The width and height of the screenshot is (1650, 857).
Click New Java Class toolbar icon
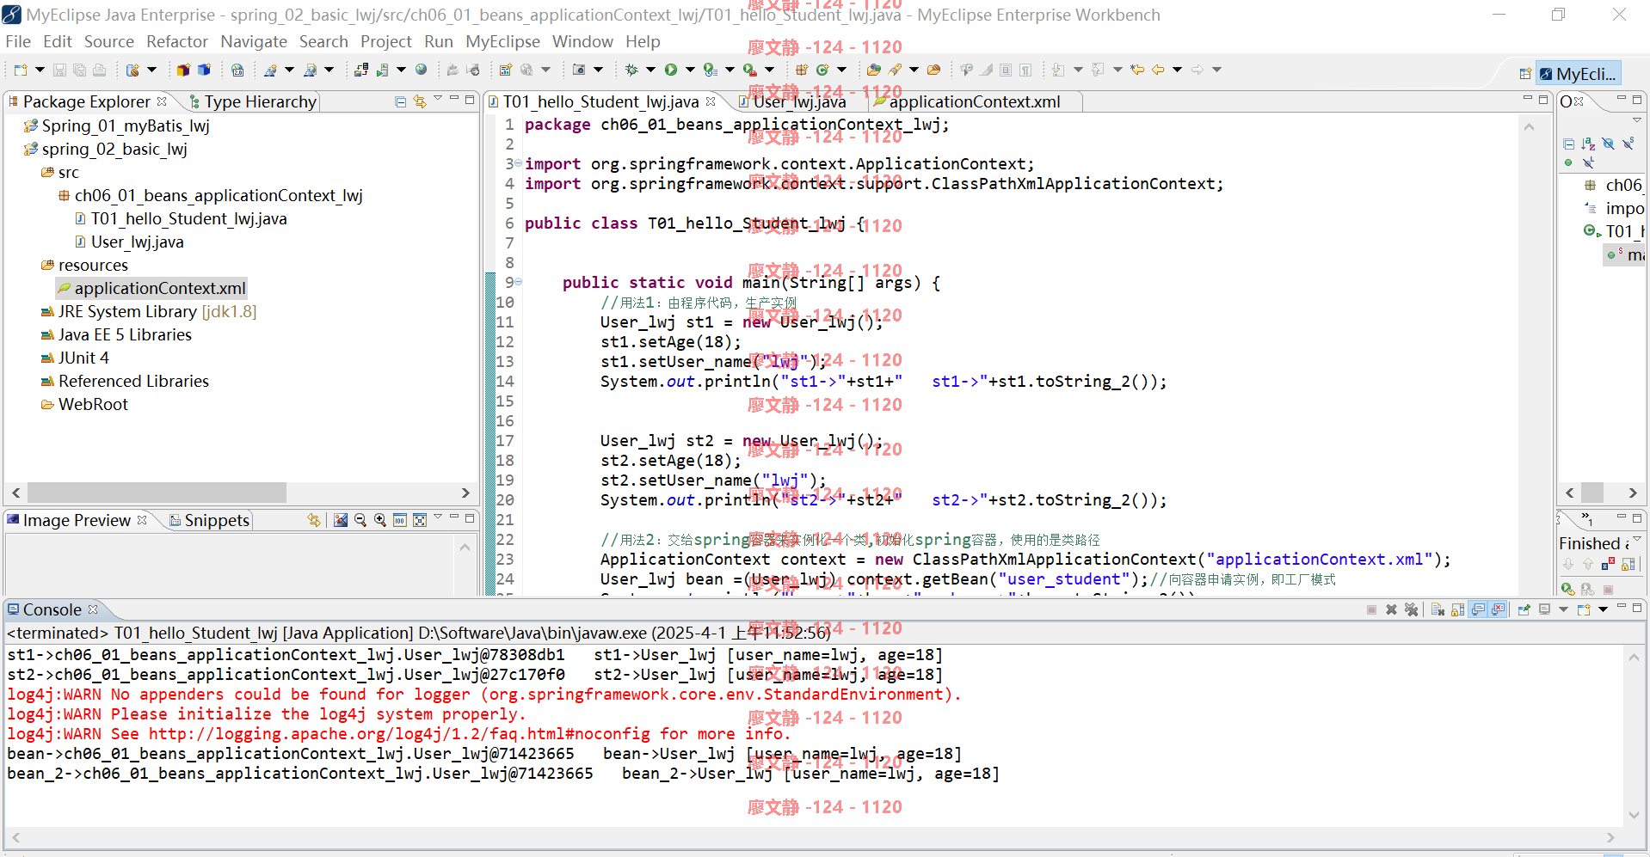pos(822,70)
